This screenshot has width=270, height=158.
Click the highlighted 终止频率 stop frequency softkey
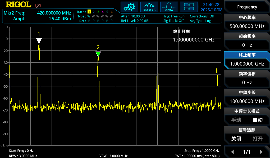[247, 55]
